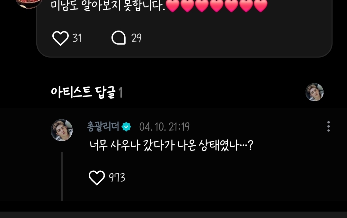Open the post author's avatar at top left

pyautogui.click(x=29, y=3)
